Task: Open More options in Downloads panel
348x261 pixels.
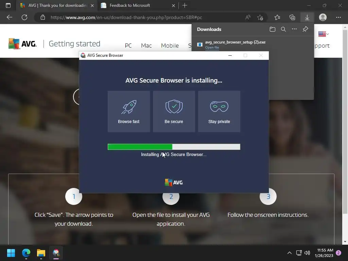Action: pos(294,29)
